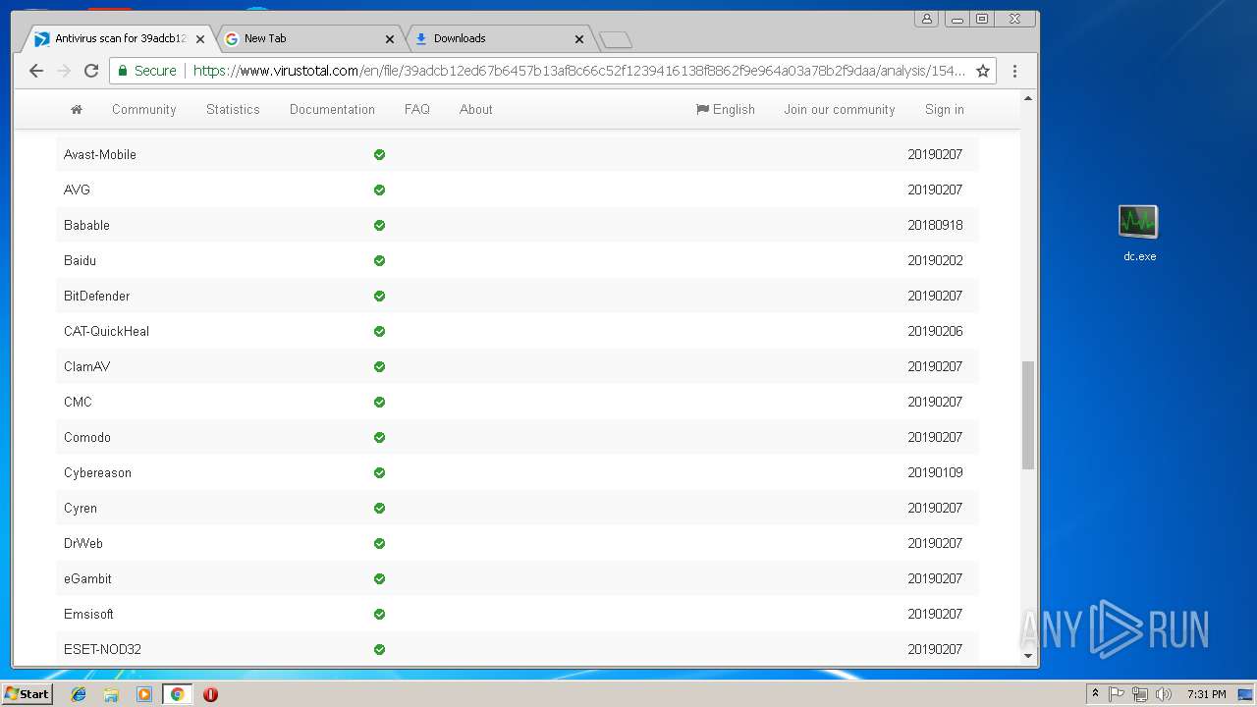Click the volume icon in system tray
The width and height of the screenshot is (1257, 707).
click(x=1164, y=694)
